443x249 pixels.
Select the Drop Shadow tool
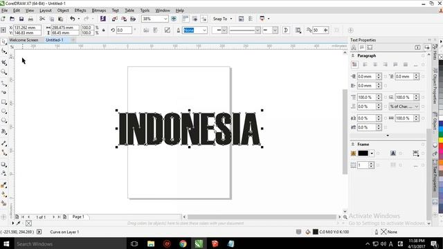click(x=3, y=165)
